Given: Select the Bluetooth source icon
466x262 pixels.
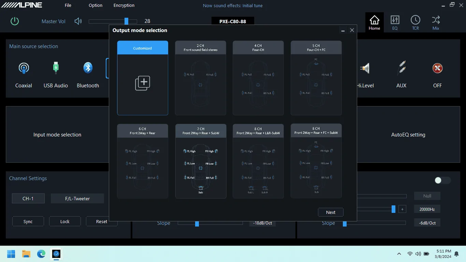Looking at the screenshot, I should (x=88, y=68).
